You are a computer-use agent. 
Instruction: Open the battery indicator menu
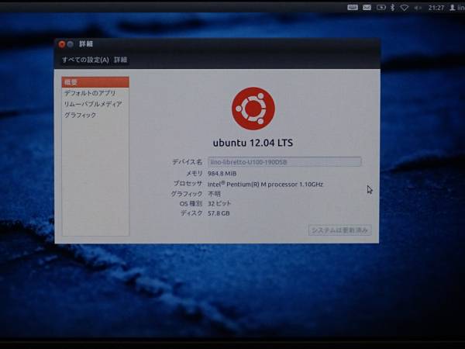click(x=381, y=8)
